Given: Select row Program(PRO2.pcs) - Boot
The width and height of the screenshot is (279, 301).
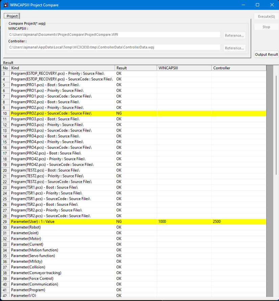Looking at the screenshot, I should tap(134, 102).
